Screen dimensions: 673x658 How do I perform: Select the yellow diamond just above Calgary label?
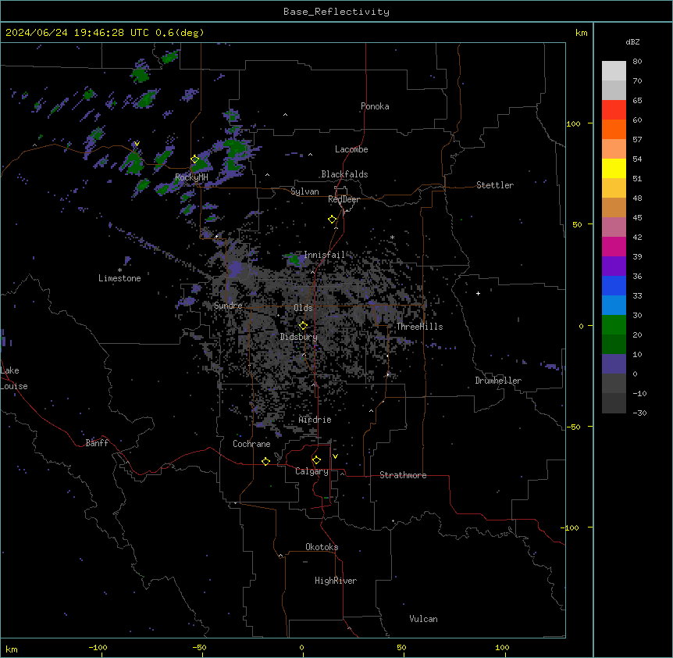pyautogui.click(x=316, y=460)
